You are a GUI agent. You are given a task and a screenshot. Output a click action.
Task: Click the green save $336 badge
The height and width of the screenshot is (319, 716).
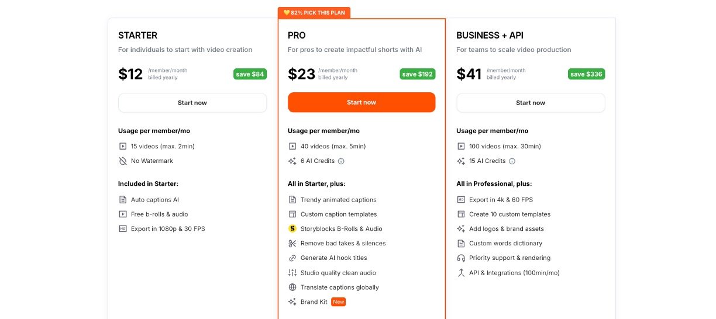pos(586,74)
